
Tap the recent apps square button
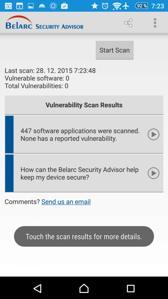click(131, 288)
